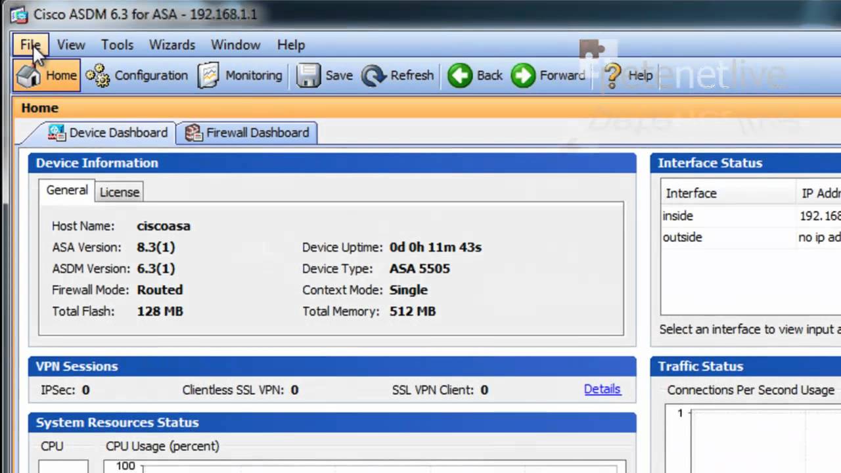
Task: Select the License tab in Device Information
Action: pos(120,192)
